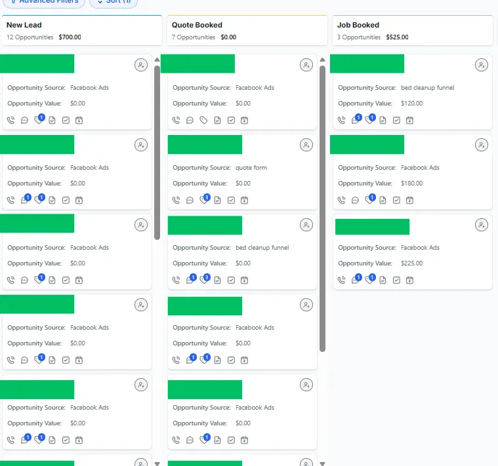Call contact on the $120.00 Job Booked card

pos(341,120)
